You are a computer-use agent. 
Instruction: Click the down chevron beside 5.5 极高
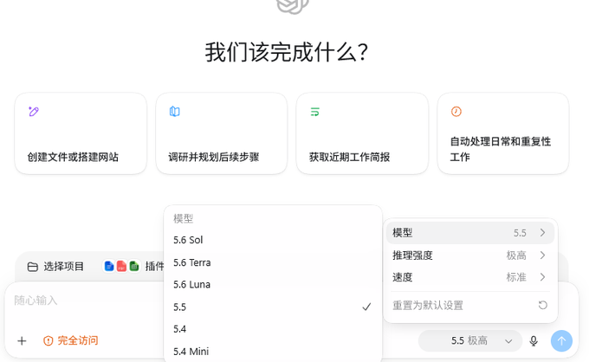[508, 341]
